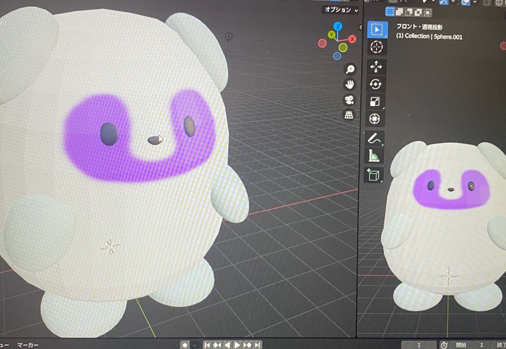Select the Move tool
This screenshot has width=506, height=349.
(376, 67)
